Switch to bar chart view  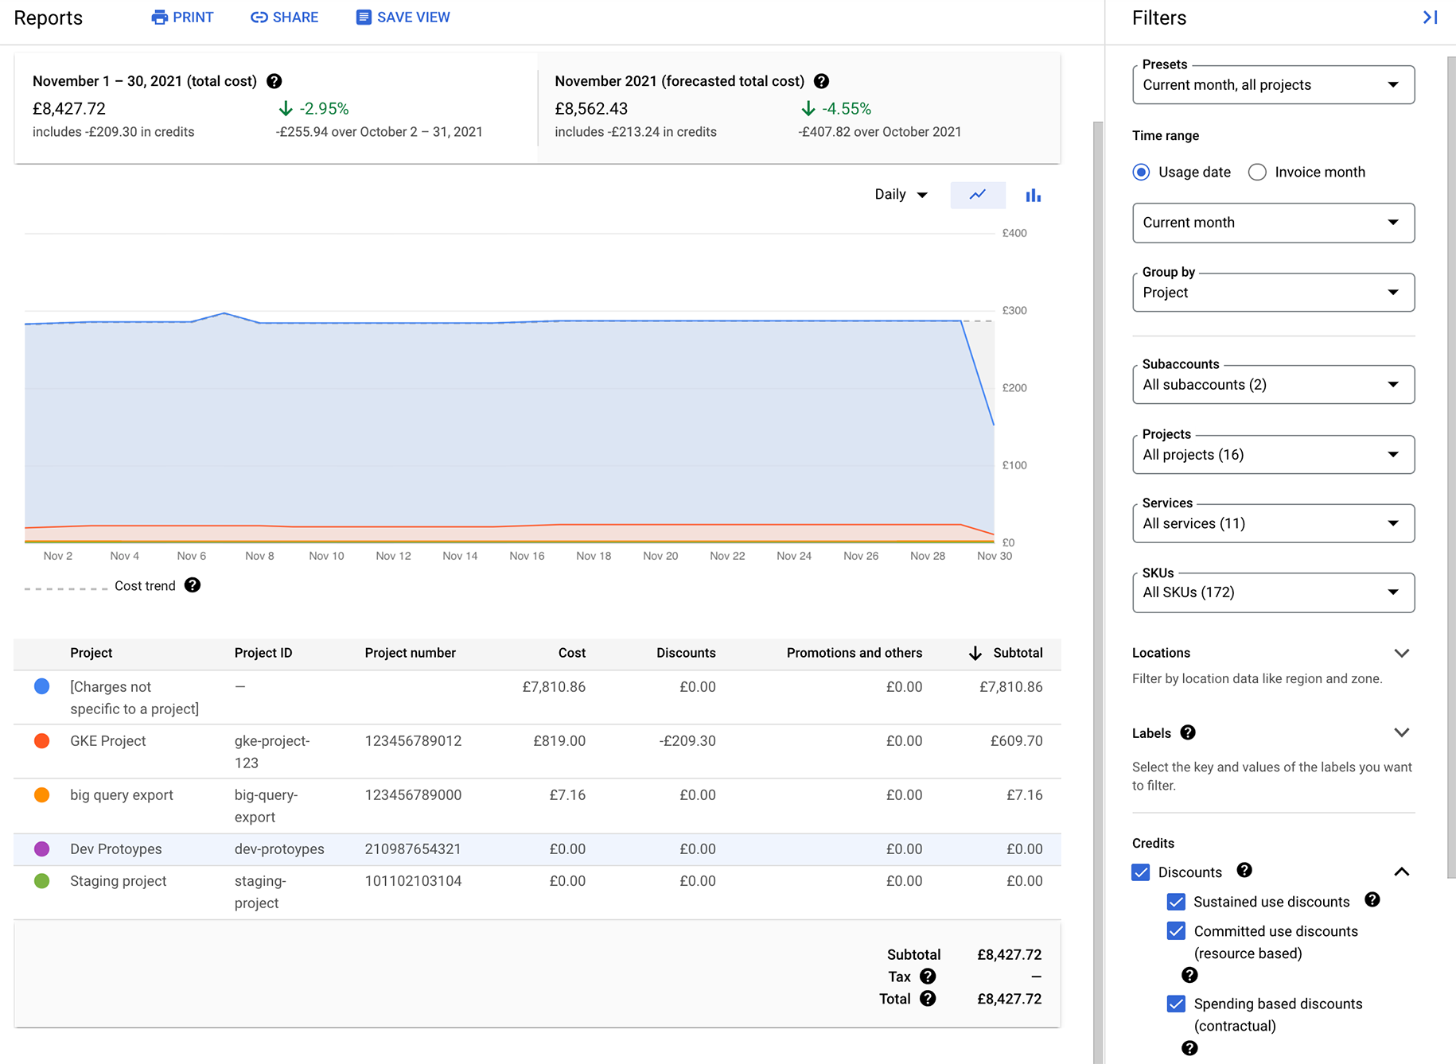point(1032,195)
